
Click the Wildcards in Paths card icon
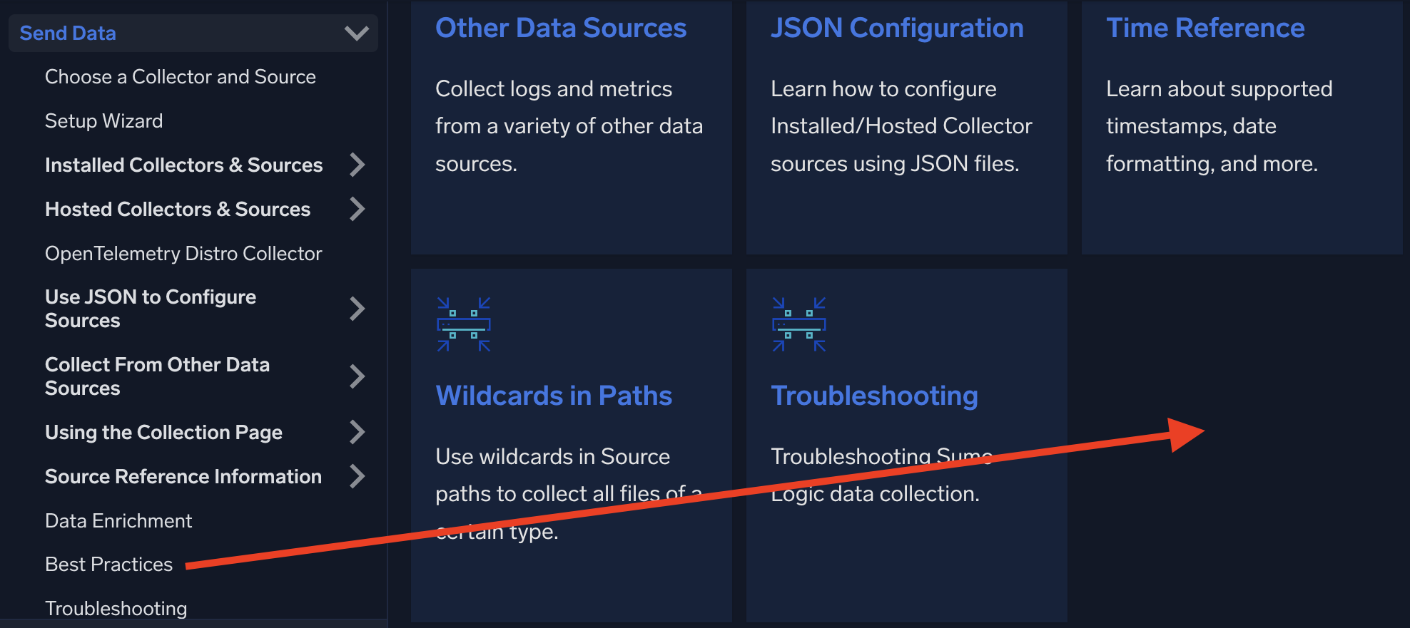pyautogui.click(x=464, y=325)
